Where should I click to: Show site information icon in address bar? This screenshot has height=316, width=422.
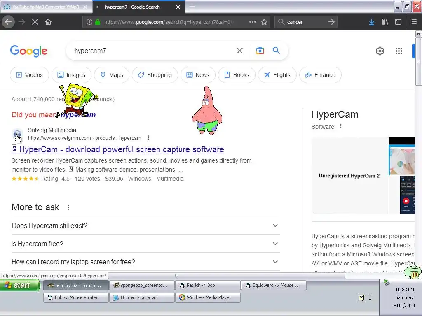click(x=89, y=22)
